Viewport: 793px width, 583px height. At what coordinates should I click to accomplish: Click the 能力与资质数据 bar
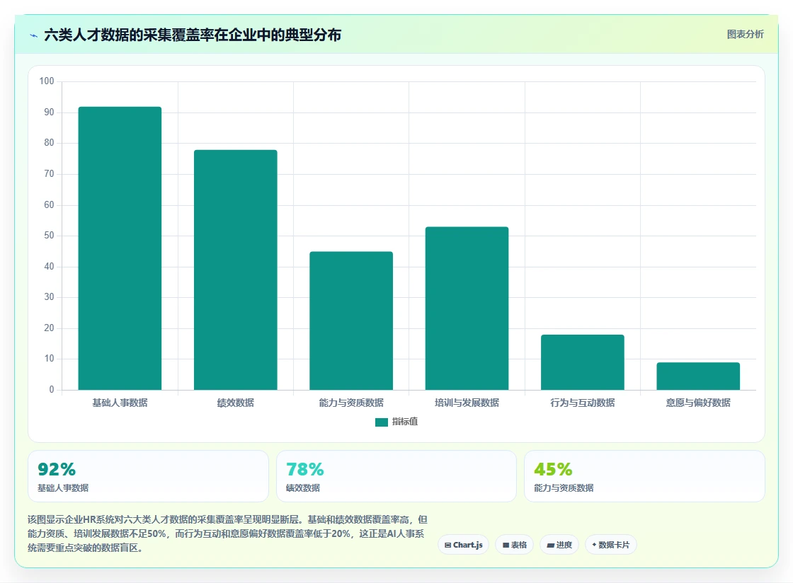tap(351, 321)
